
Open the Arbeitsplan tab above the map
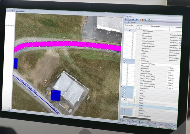(20, 12)
